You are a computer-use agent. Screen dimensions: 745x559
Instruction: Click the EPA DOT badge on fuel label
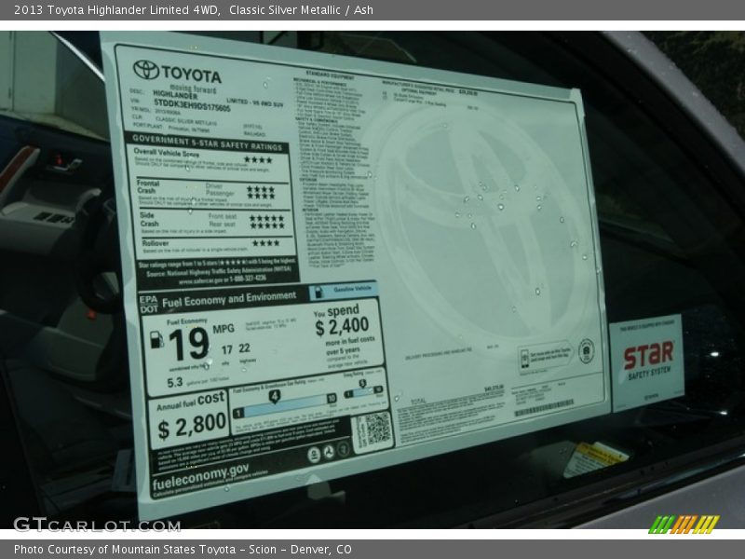(x=149, y=305)
